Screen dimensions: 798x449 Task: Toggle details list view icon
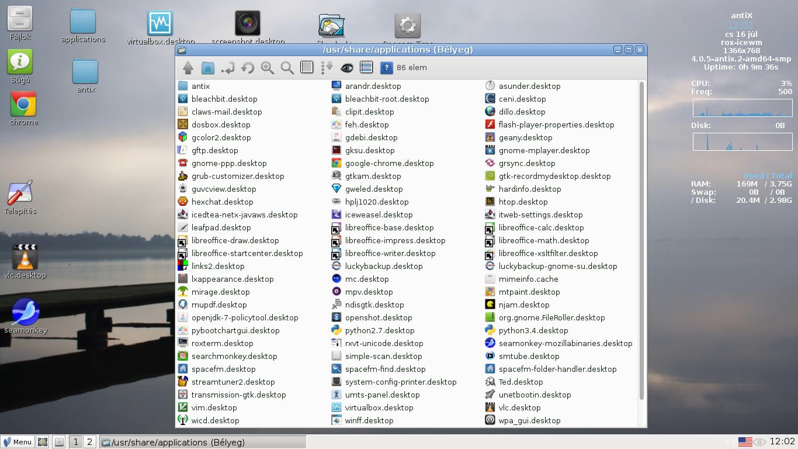[307, 68]
